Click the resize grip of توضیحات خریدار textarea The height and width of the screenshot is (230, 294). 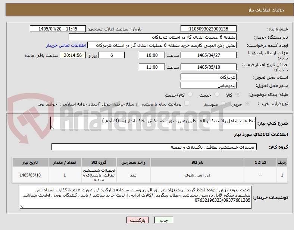click(x=22, y=207)
